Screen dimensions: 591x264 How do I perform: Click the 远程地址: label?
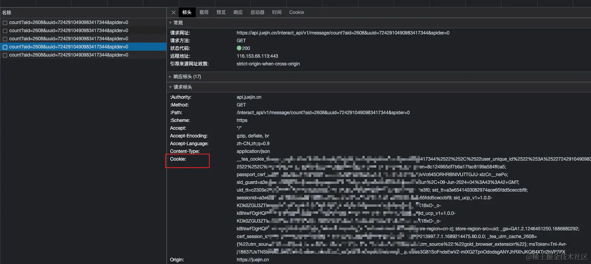(180, 56)
